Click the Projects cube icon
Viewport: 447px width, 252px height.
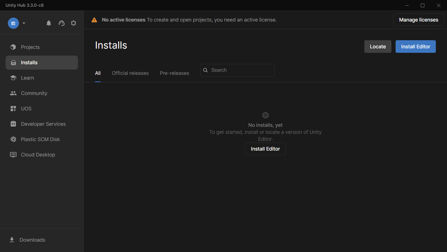click(x=13, y=47)
